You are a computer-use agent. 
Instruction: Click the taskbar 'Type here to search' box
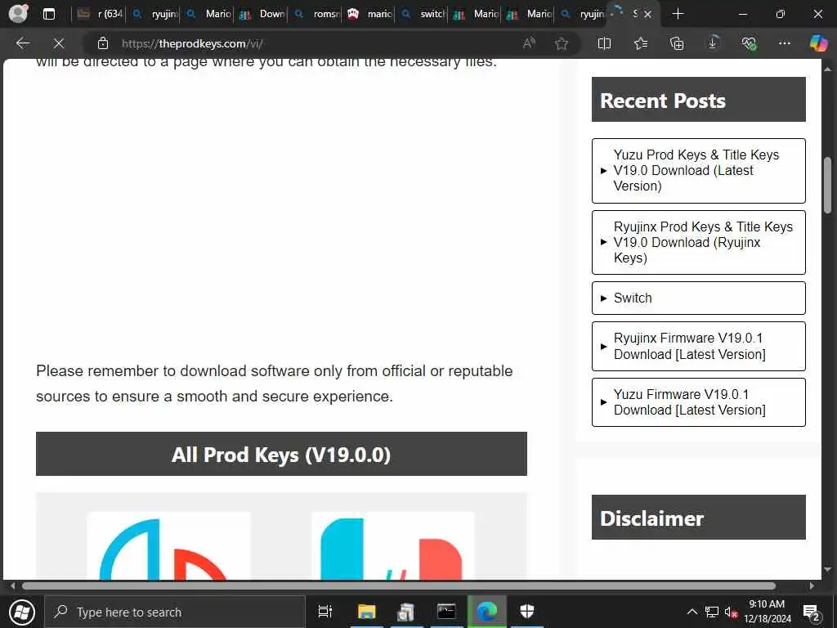pyautogui.click(x=175, y=612)
